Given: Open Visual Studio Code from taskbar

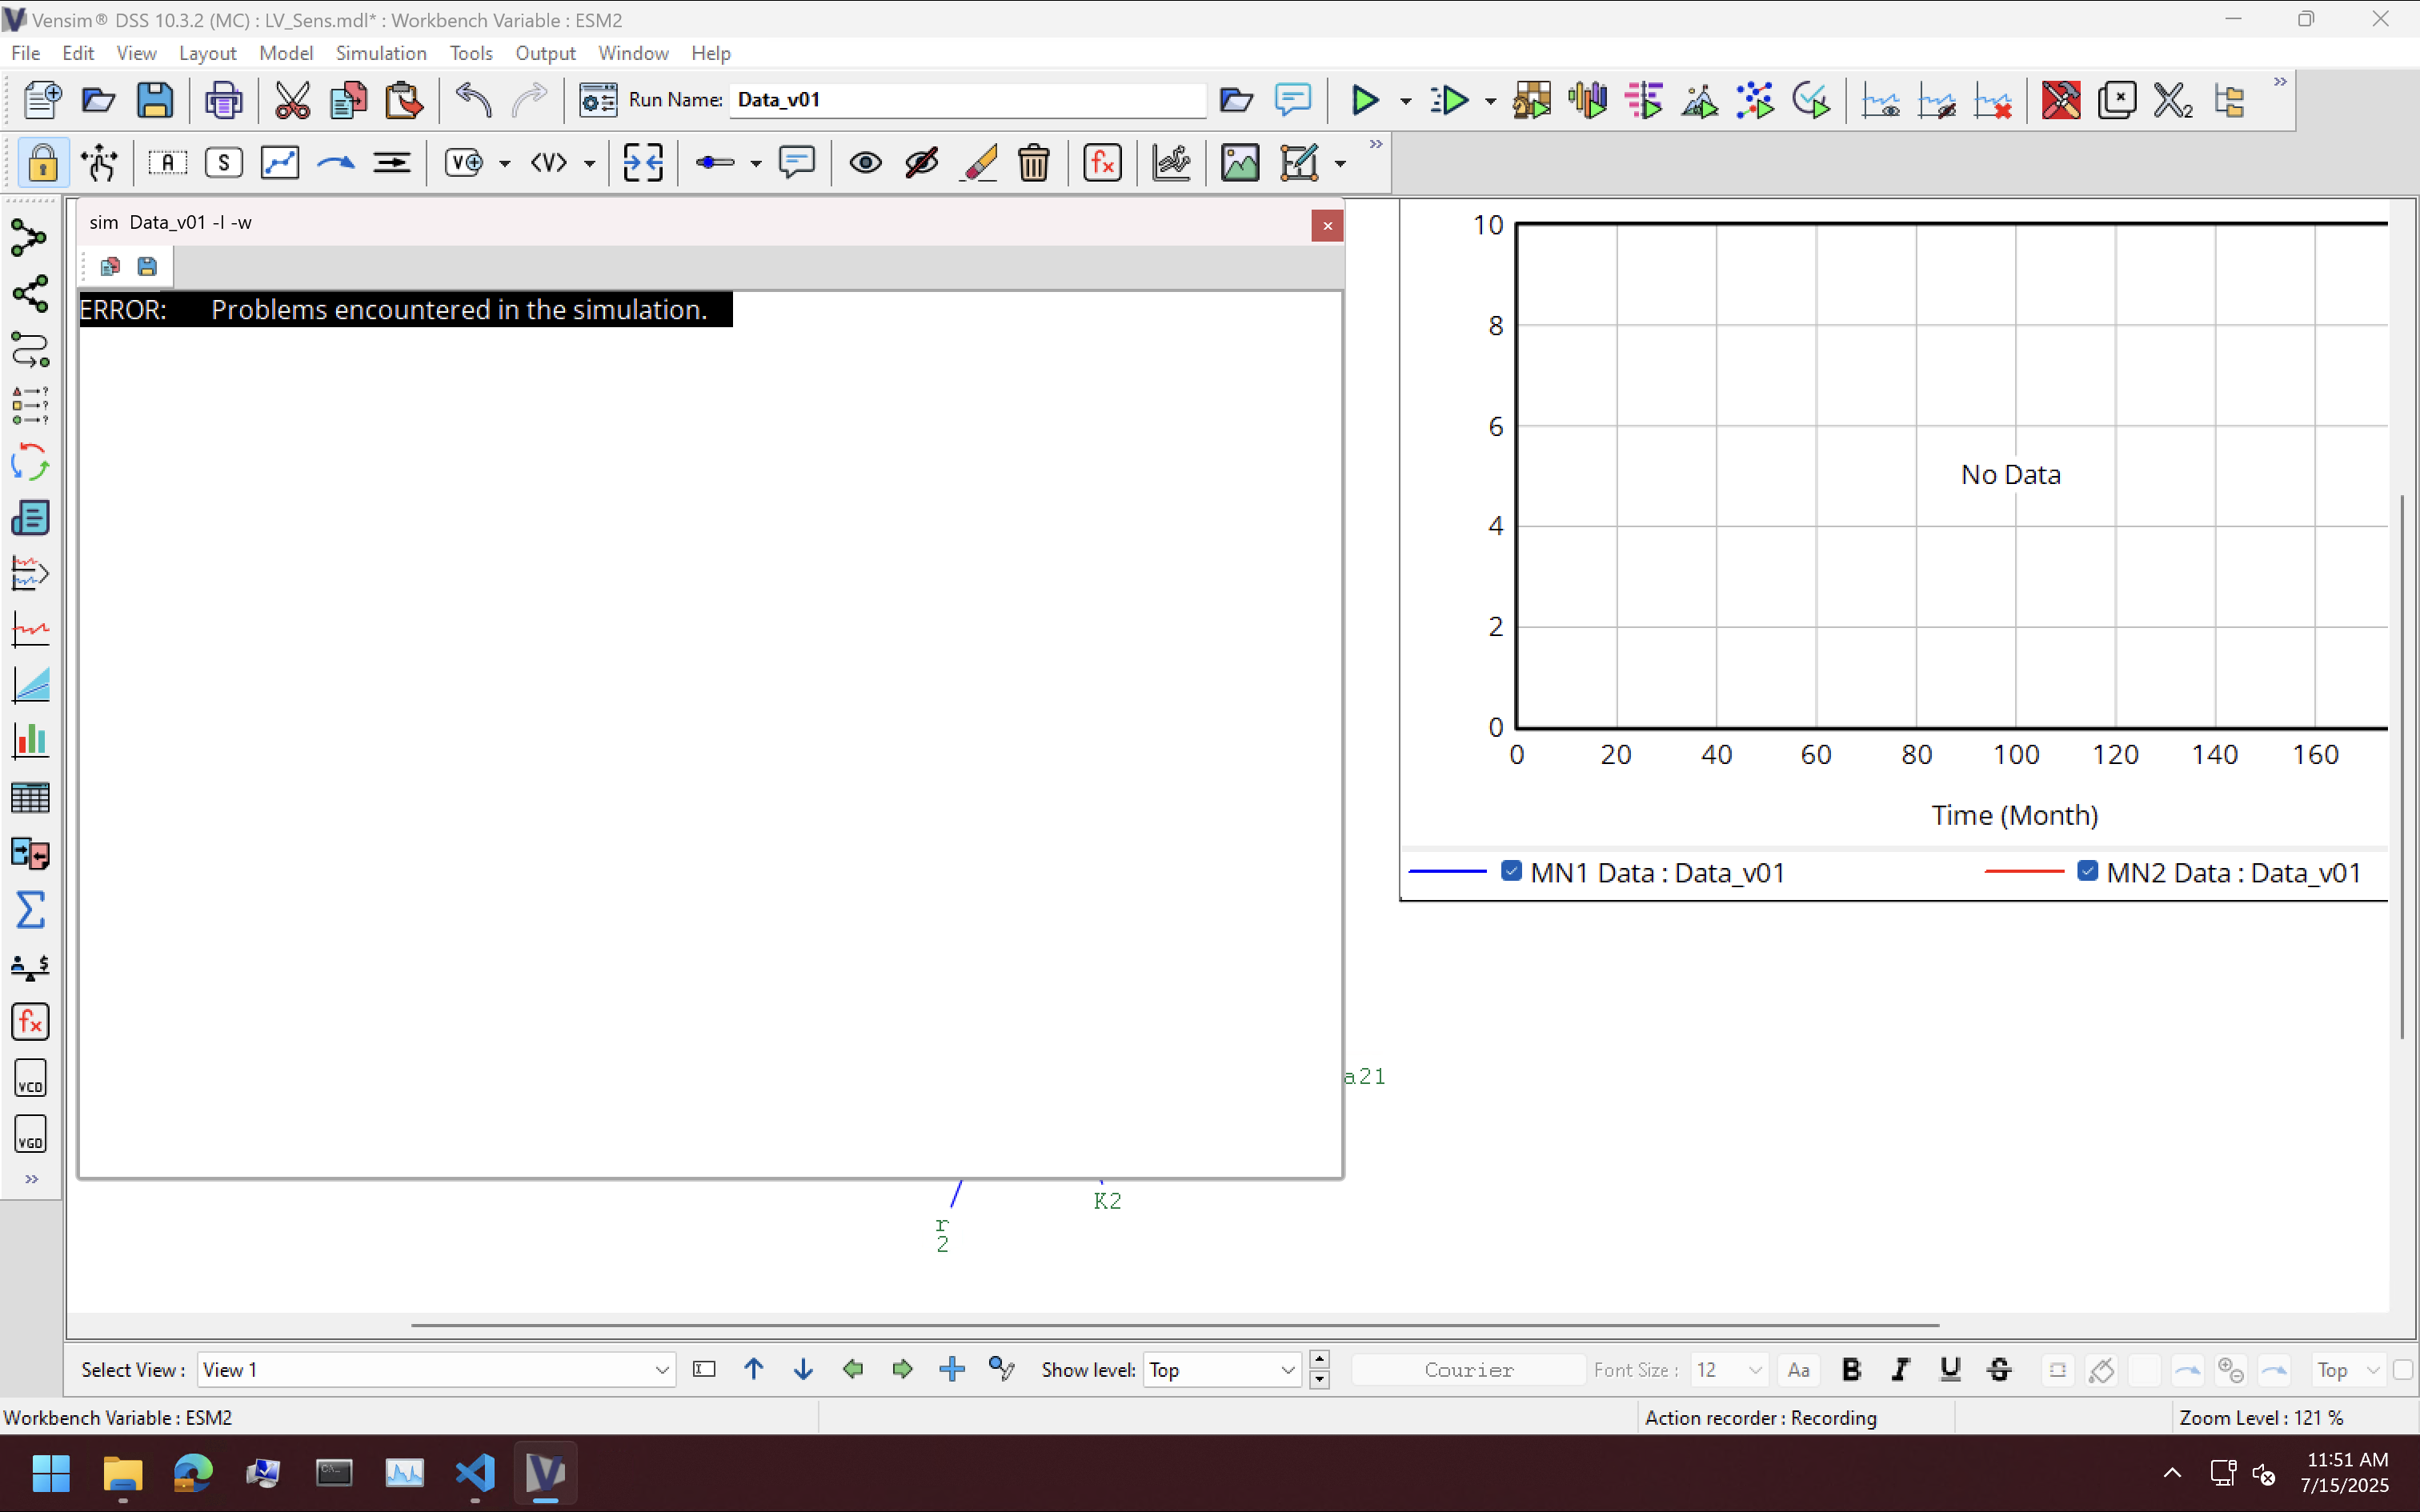Looking at the screenshot, I should (475, 1472).
